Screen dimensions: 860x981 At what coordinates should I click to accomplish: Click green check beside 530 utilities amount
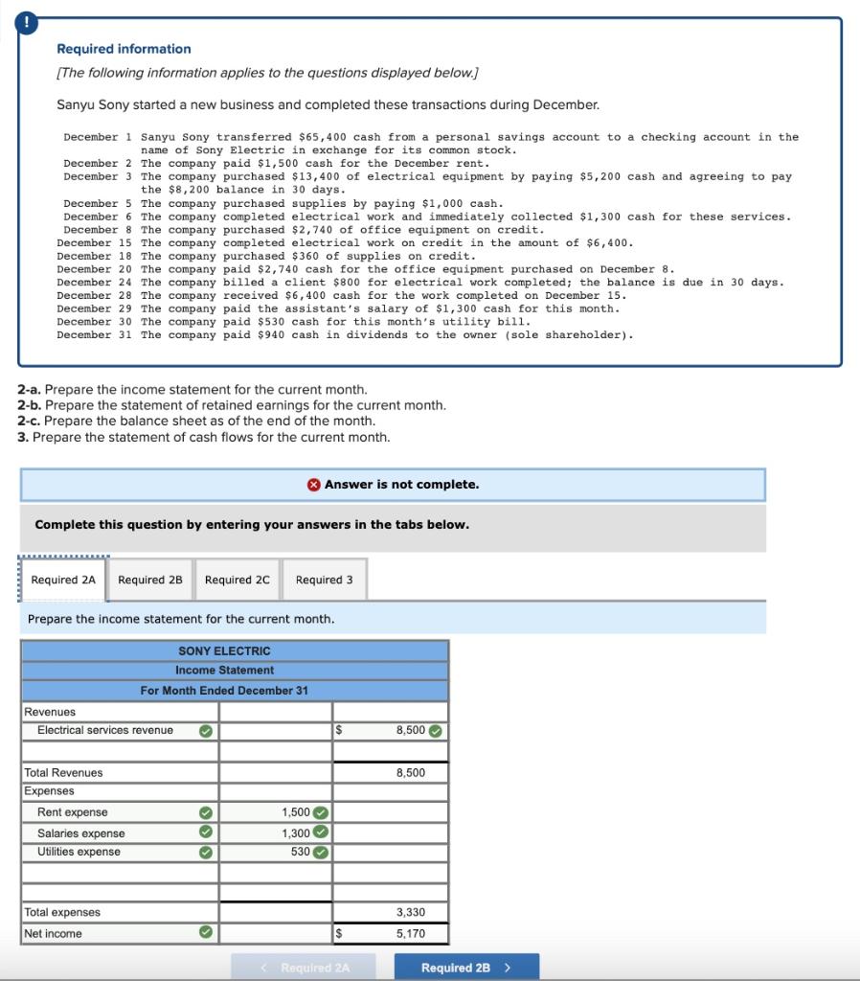pos(320,852)
